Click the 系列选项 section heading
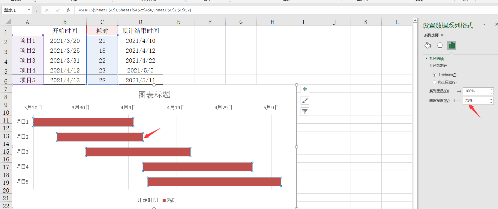Screen dimensions: 498x209 [436, 59]
